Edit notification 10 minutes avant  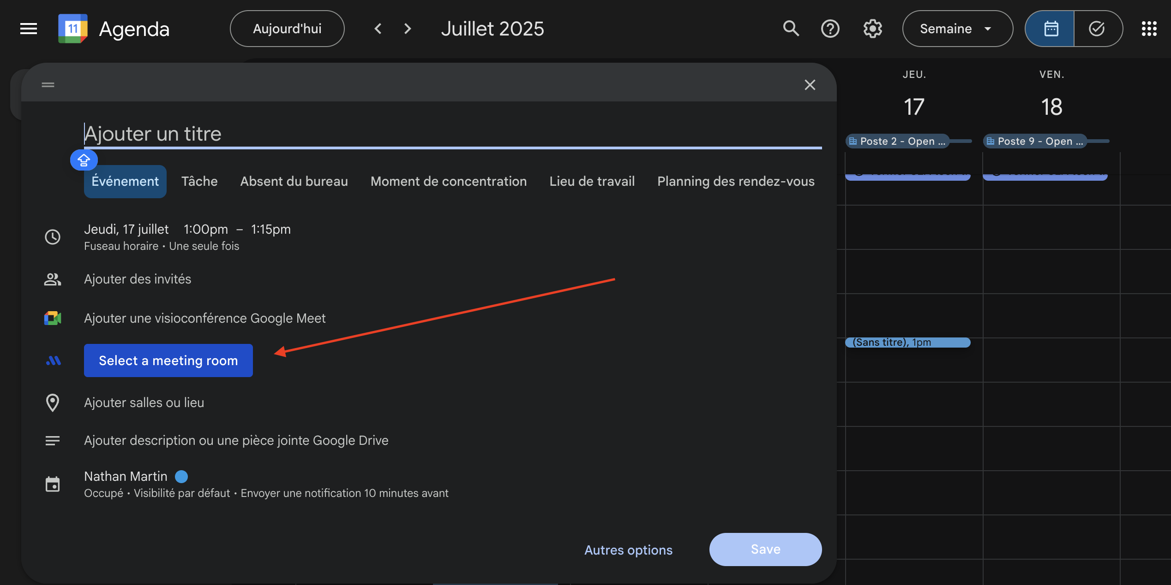[x=344, y=493]
